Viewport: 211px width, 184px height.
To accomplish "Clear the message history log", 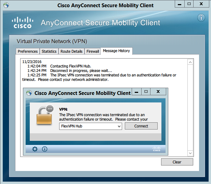I will pyautogui.click(x=177, y=162).
